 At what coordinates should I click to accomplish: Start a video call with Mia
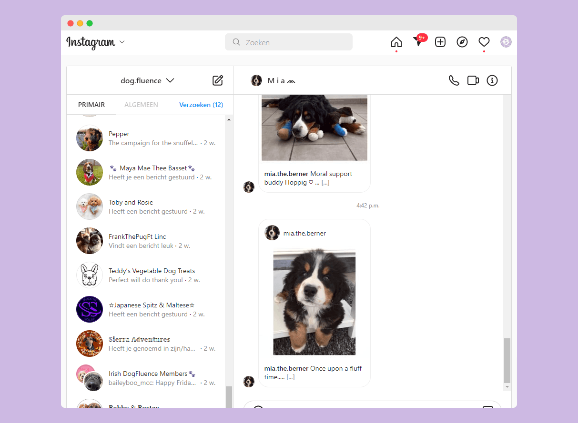(x=473, y=80)
